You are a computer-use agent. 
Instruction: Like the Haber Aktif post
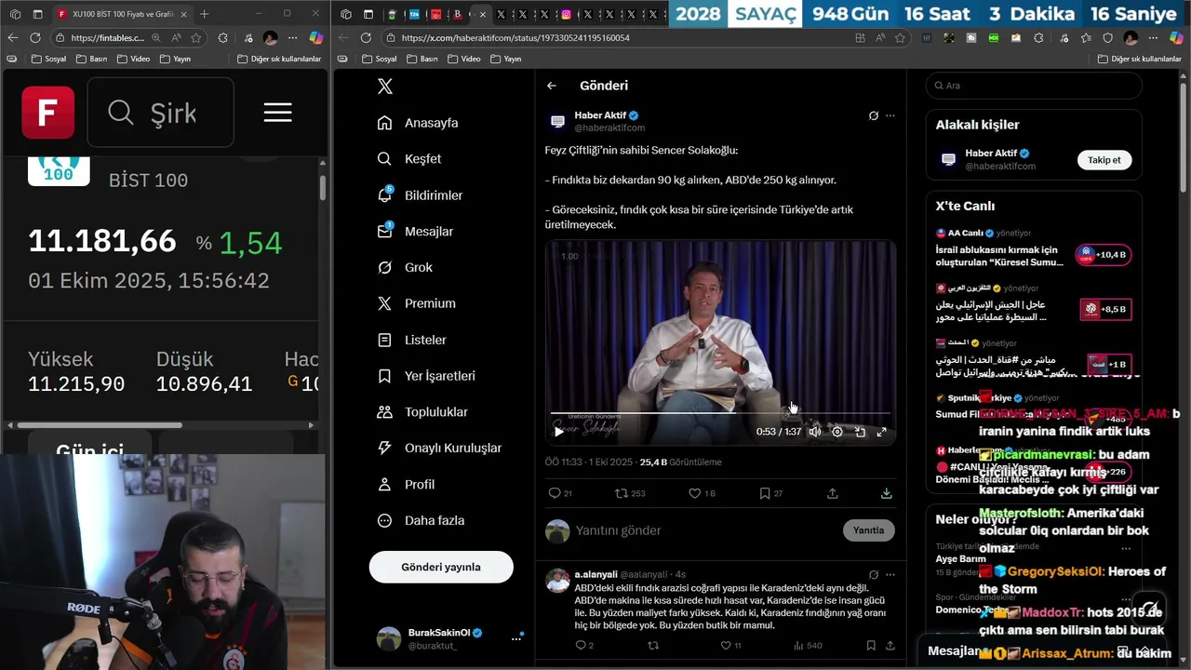tap(702, 493)
